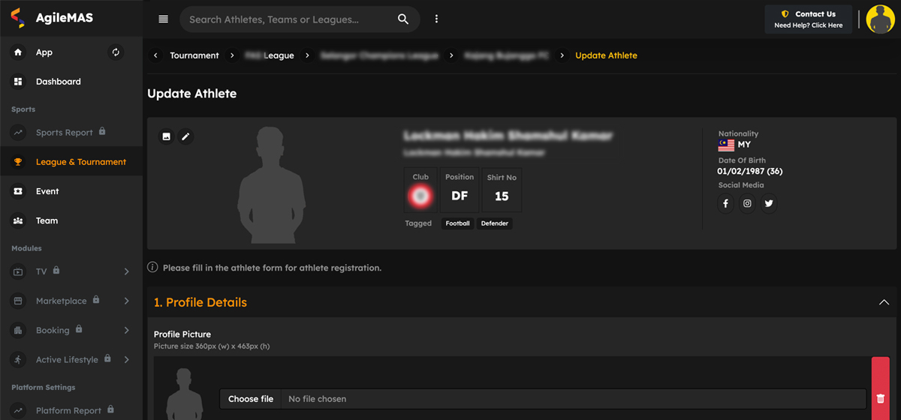Click the Contact Us help button
This screenshot has width=901, height=420.
(x=808, y=19)
